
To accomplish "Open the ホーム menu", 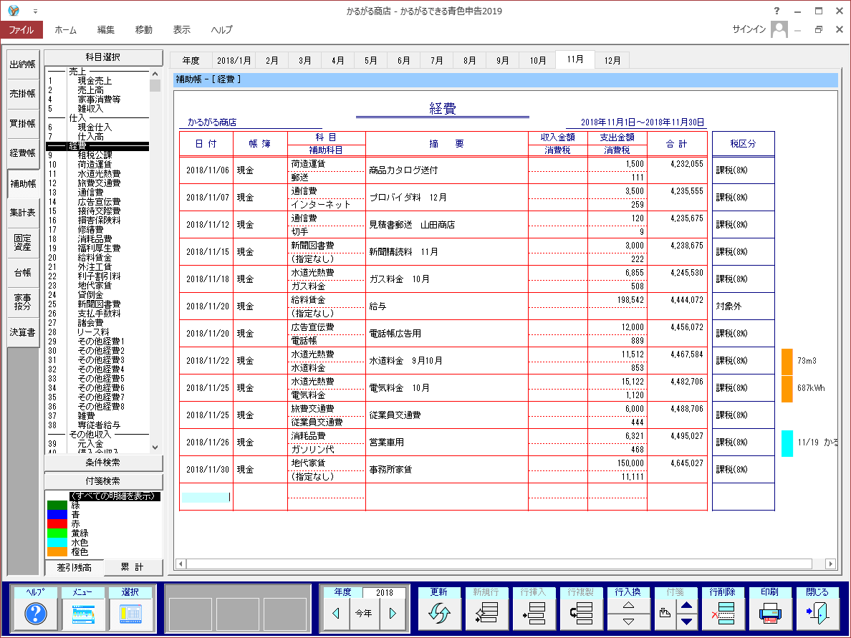I will point(66,30).
